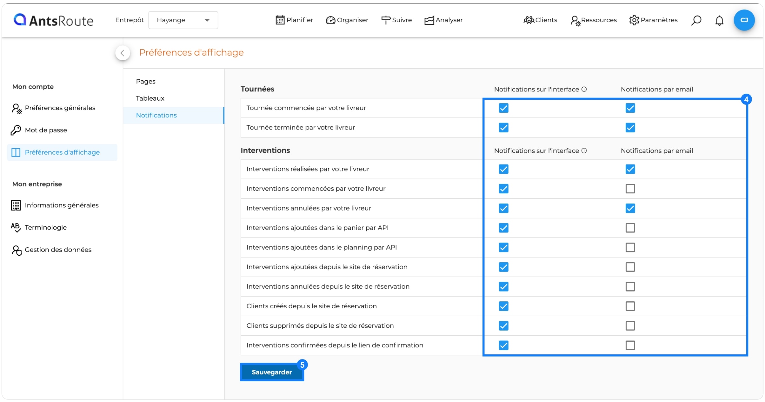The height and width of the screenshot is (402, 765).
Task: Click 'Clients supprimés depuis le site de réservation' text
Action: point(320,326)
